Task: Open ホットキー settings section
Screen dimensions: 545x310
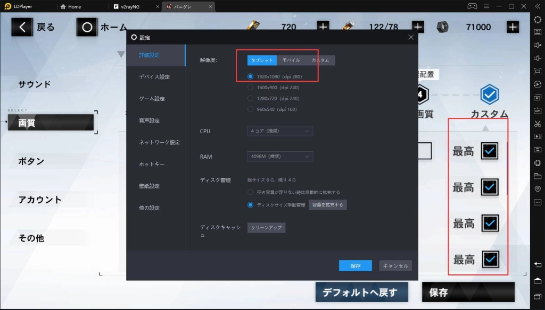Action: pos(156,164)
